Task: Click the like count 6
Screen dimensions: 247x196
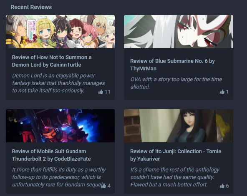Action: point(227,186)
